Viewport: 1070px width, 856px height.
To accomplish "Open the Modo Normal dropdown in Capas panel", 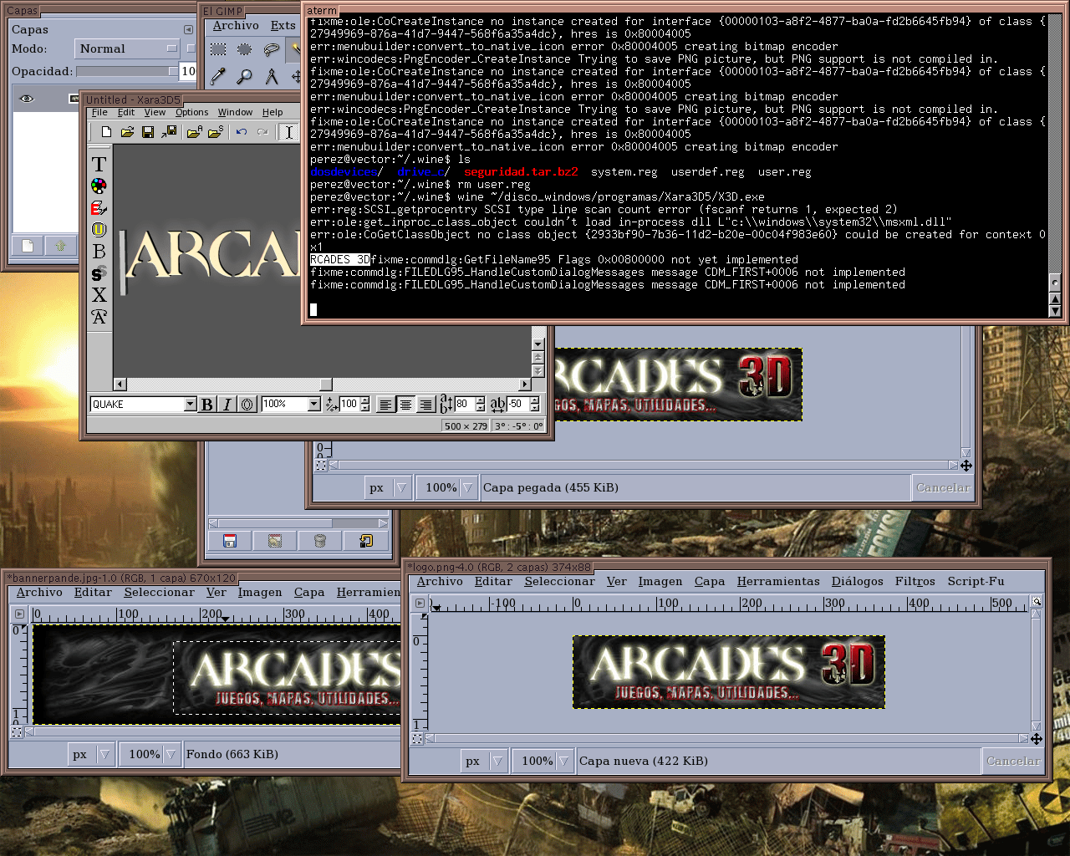I will 127,48.
